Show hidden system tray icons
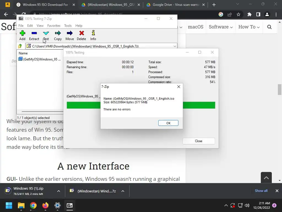The height and width of the screenshot is (212, 282). click(x=226, y=205)
